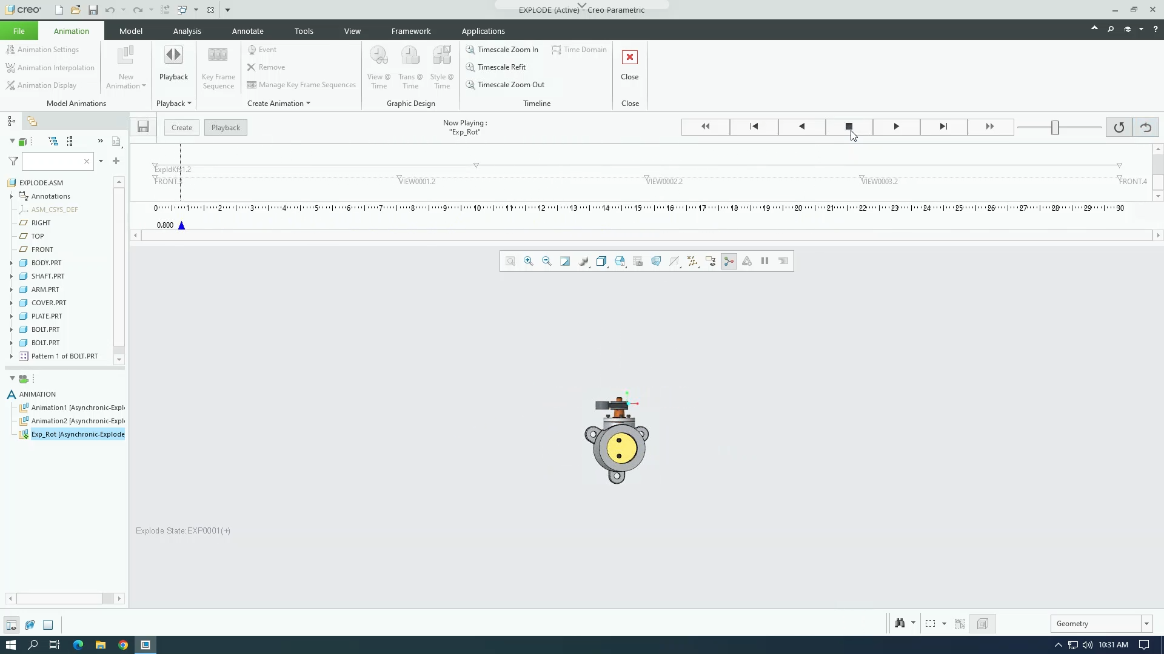Open the File menu
The image size is (1164, 654).
(19, 31)
